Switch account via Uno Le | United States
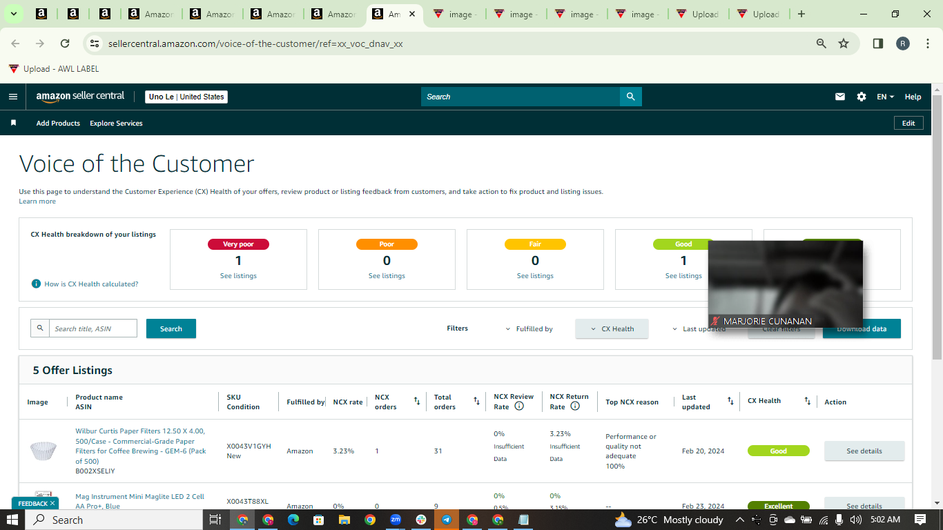 pos(186,97)
